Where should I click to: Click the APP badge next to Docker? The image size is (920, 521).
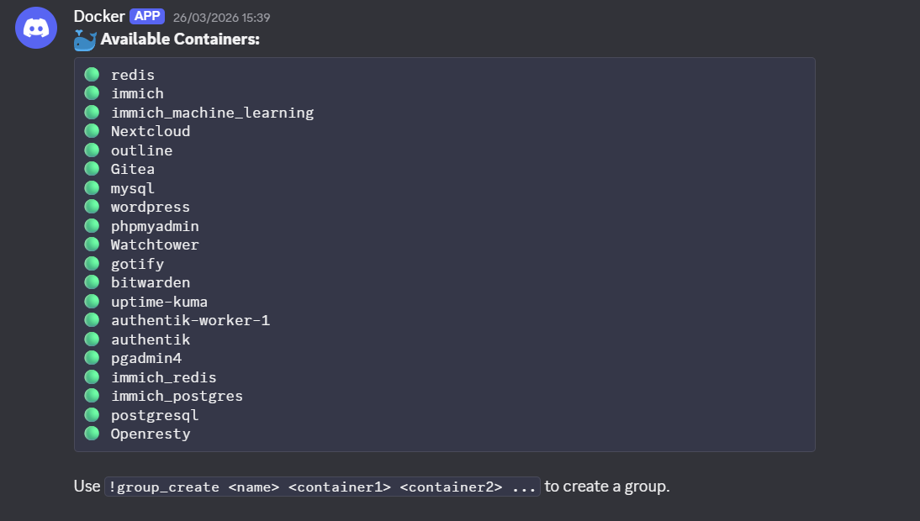click(x=147, y=17)
